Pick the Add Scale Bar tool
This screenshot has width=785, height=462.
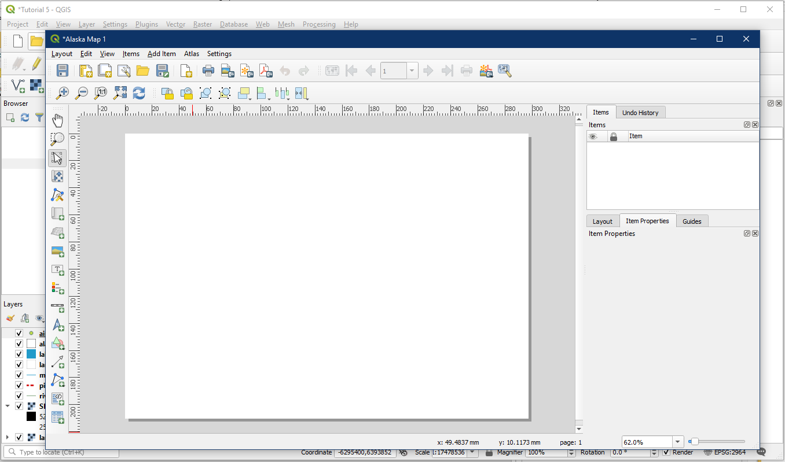point(57,306)
